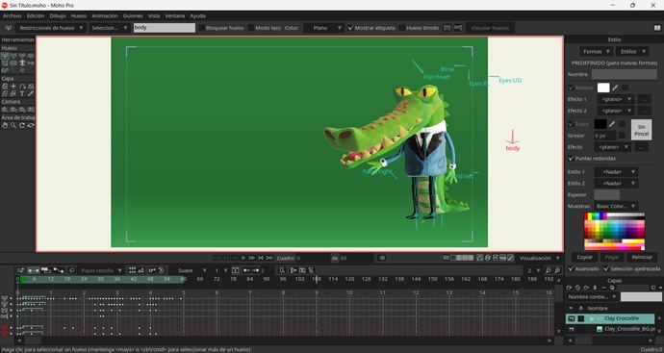Open the Animación menu

(105, 15)
